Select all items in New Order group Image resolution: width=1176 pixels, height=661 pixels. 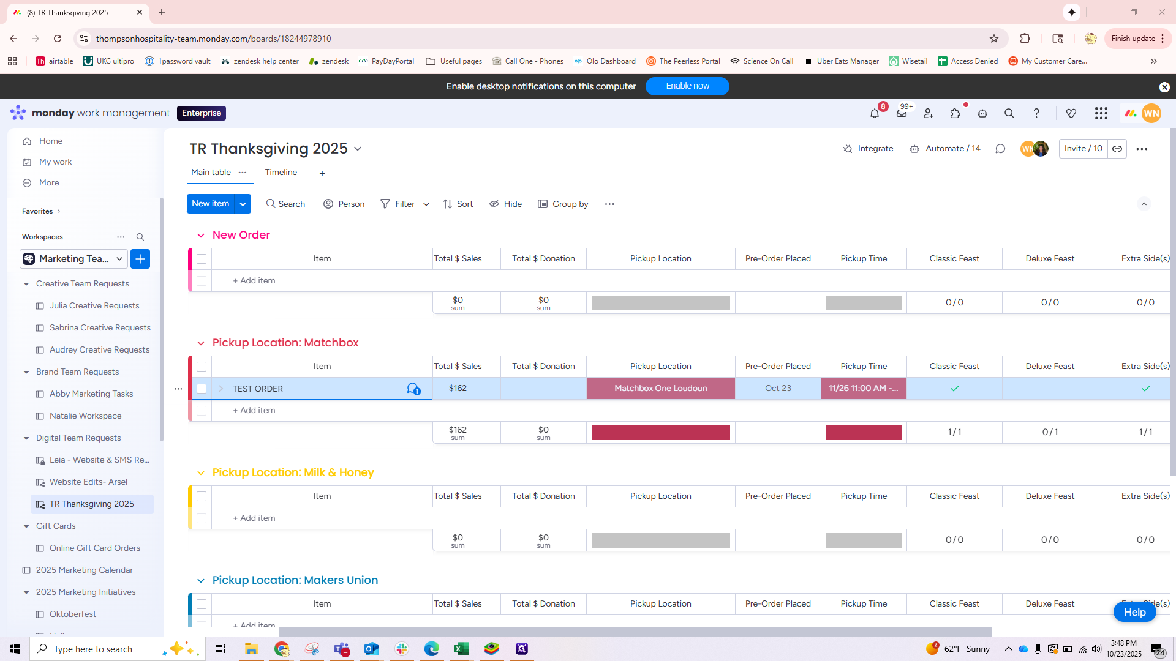202,259
